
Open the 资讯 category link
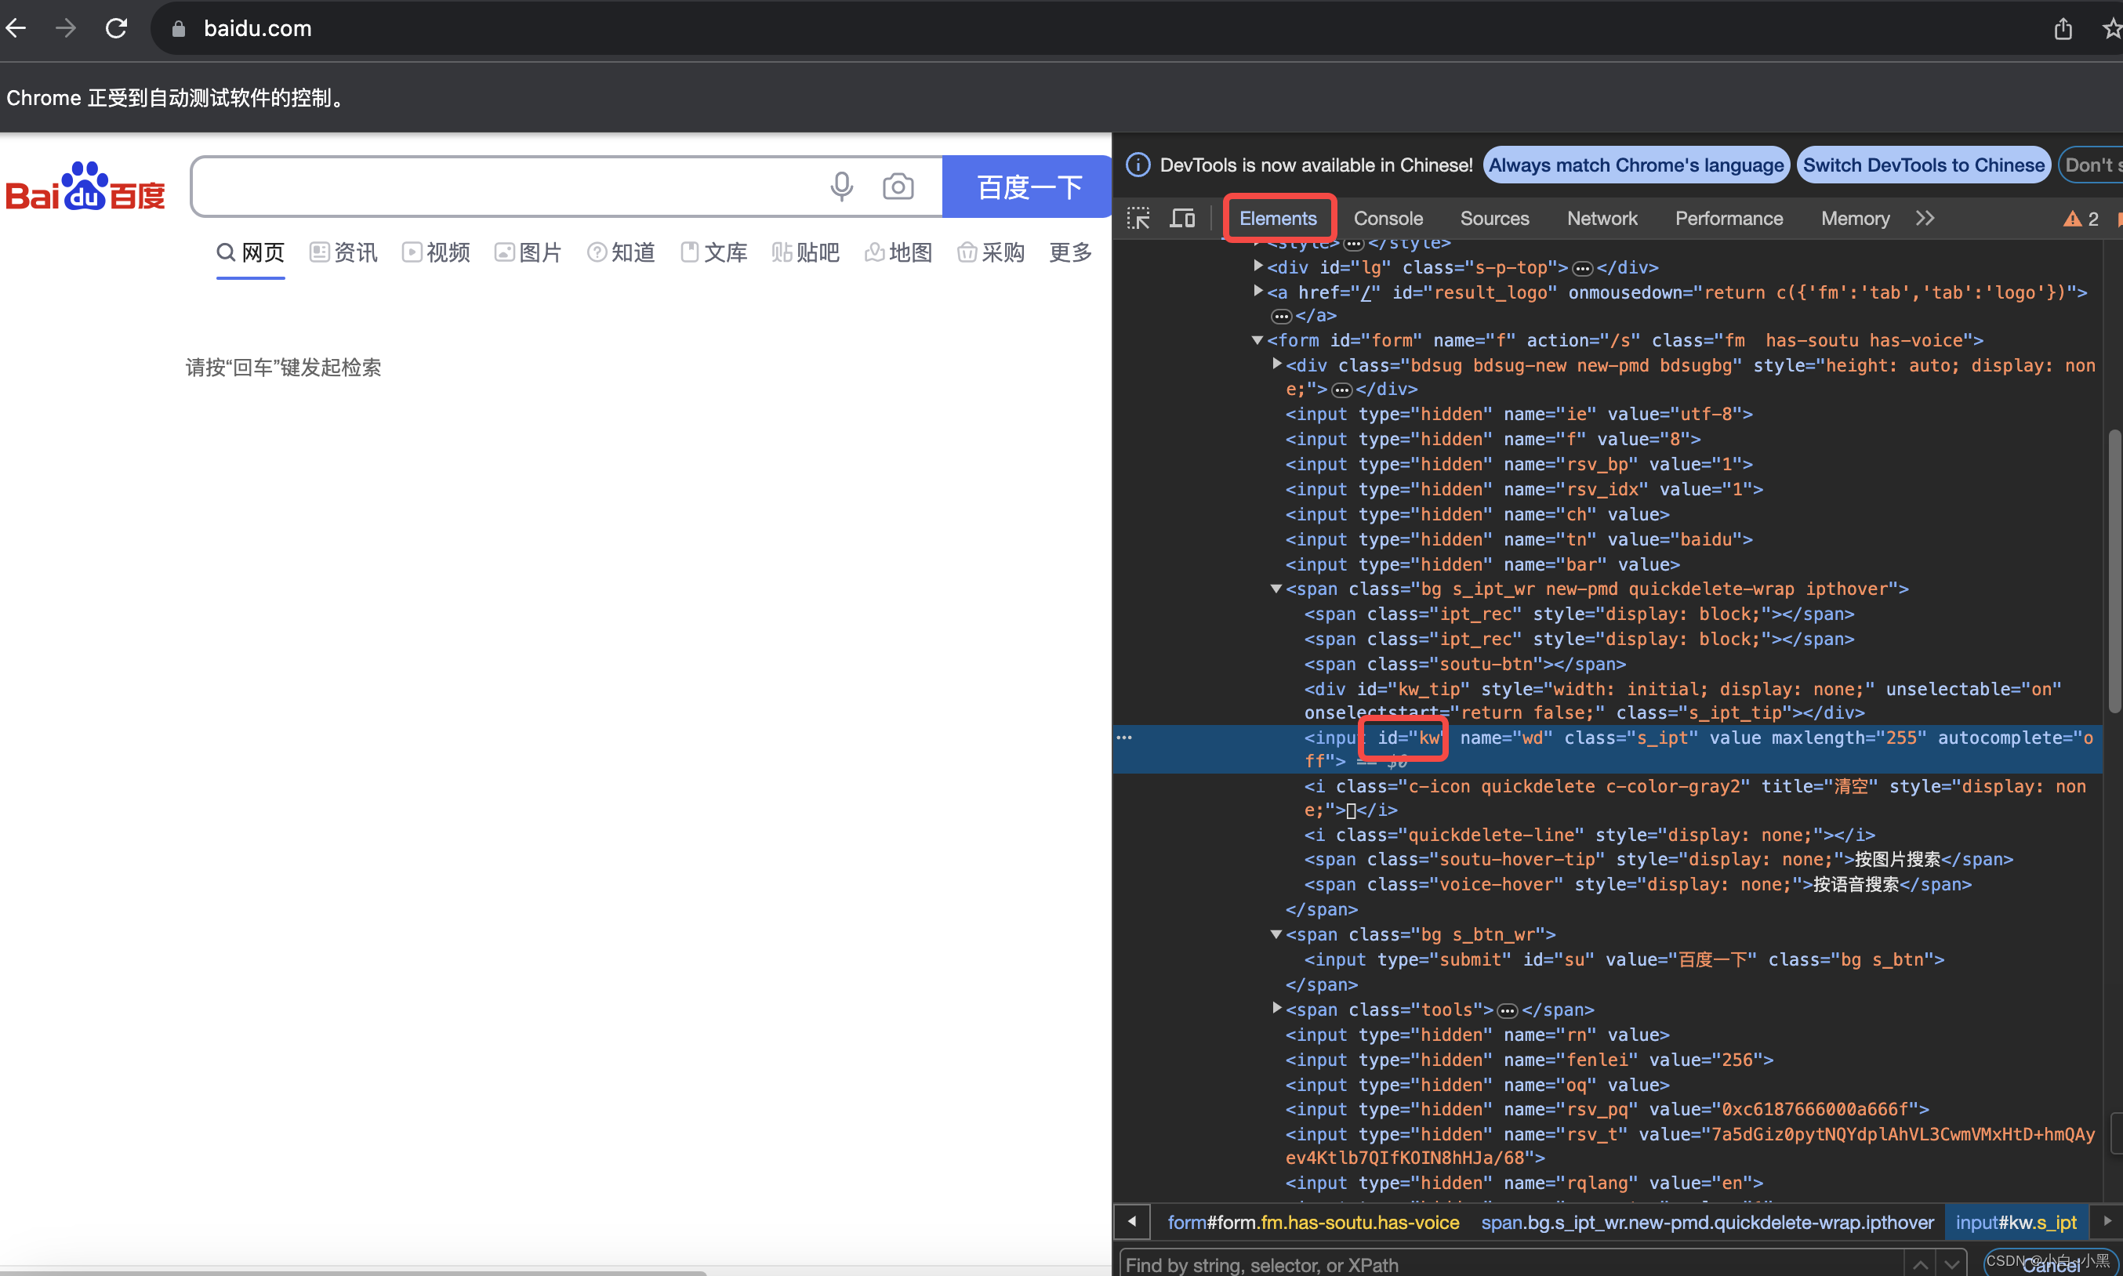click(x=343, y=253)
